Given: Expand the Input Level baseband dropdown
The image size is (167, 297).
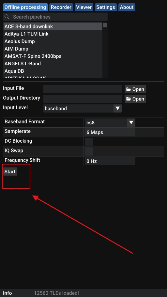Looking at the screenshot, I should (83, 108).
